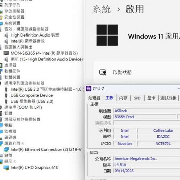Click the 電腦 category icon
Image resolution: width=180 pixels, height=180 pixels.
(1, 125)
